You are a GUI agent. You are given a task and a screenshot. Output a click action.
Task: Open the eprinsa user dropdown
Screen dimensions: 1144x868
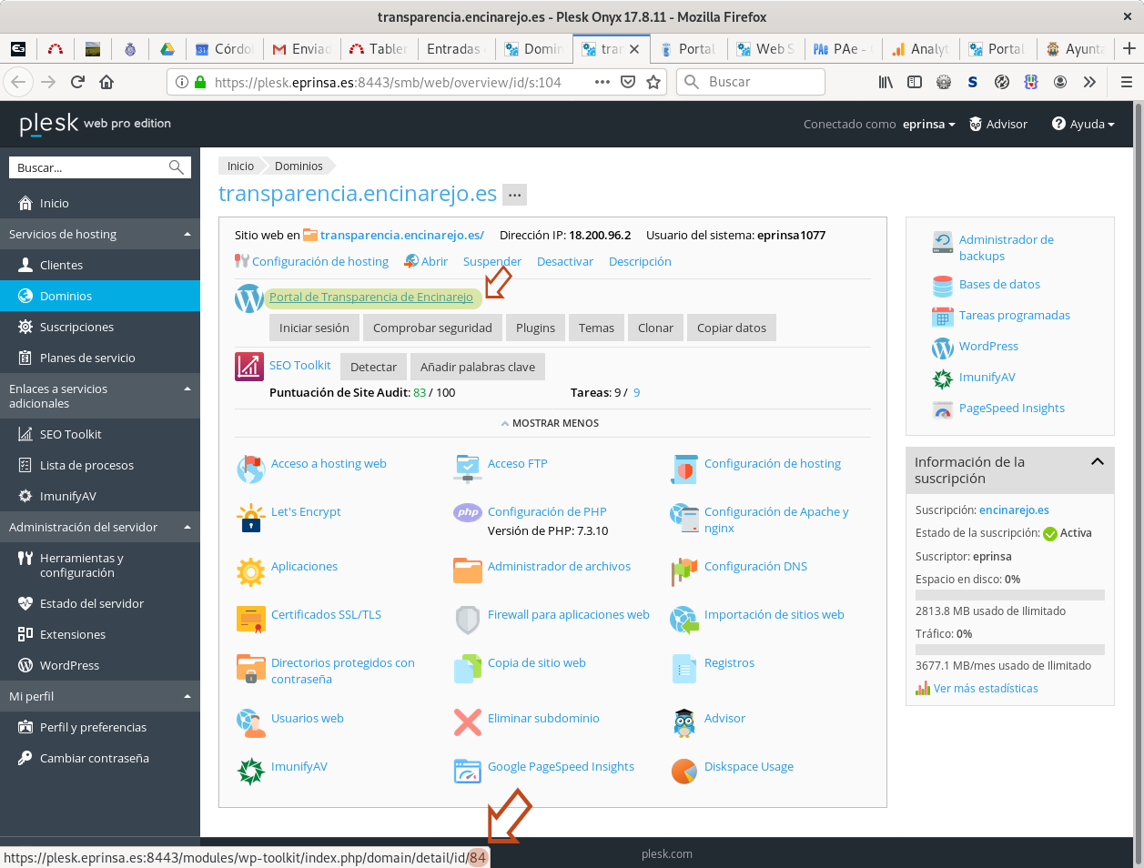928,125
